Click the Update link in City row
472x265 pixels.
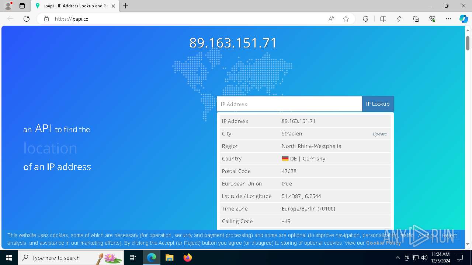coord(379,134)
